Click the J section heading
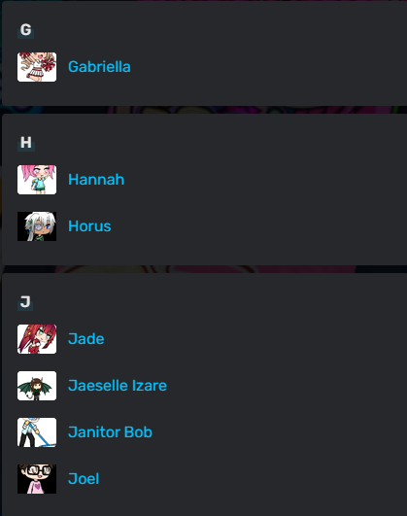This screenshot has width=407, height=516. 25,302
